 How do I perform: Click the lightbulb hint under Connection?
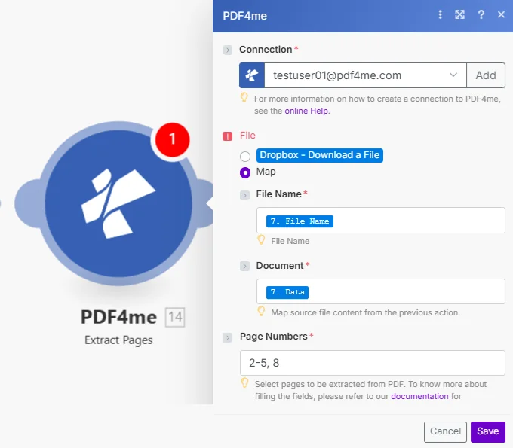click(244, 97)
